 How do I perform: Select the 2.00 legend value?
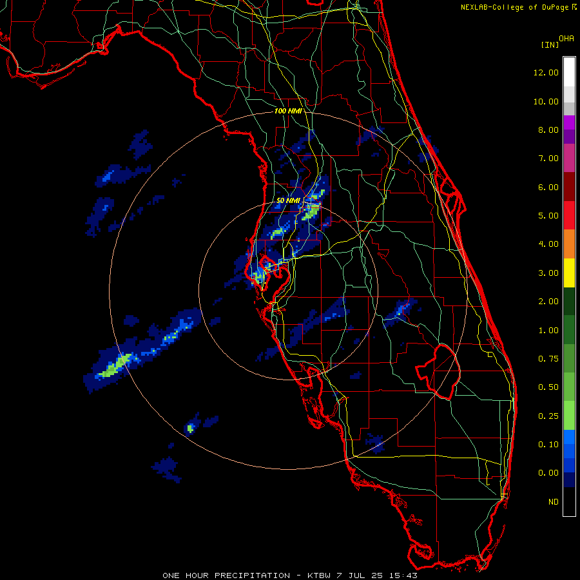[548, 302]
